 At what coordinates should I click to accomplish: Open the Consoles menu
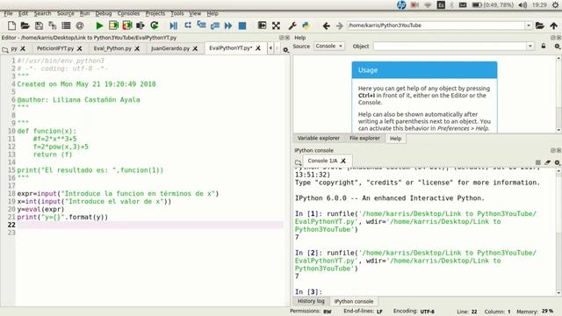128,14
